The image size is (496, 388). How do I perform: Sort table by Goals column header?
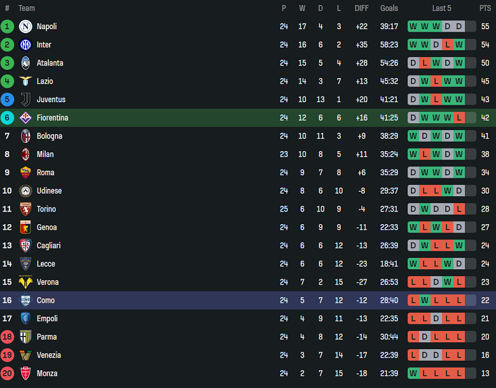[x=389, y=8]
